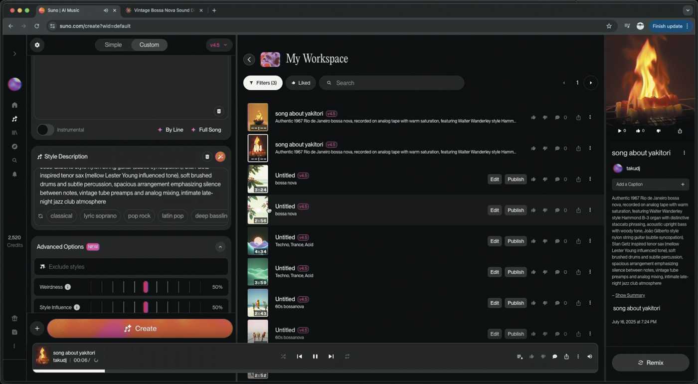Screen dimensions: 698x384
Task: Click the magic wand icon in Style Description
Action: click(x=220, y=157)
